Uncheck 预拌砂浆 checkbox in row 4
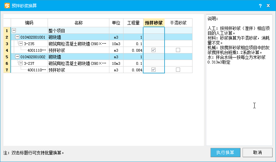The height and width of the screenshot is (162, 276). click(x=154, y=50)
